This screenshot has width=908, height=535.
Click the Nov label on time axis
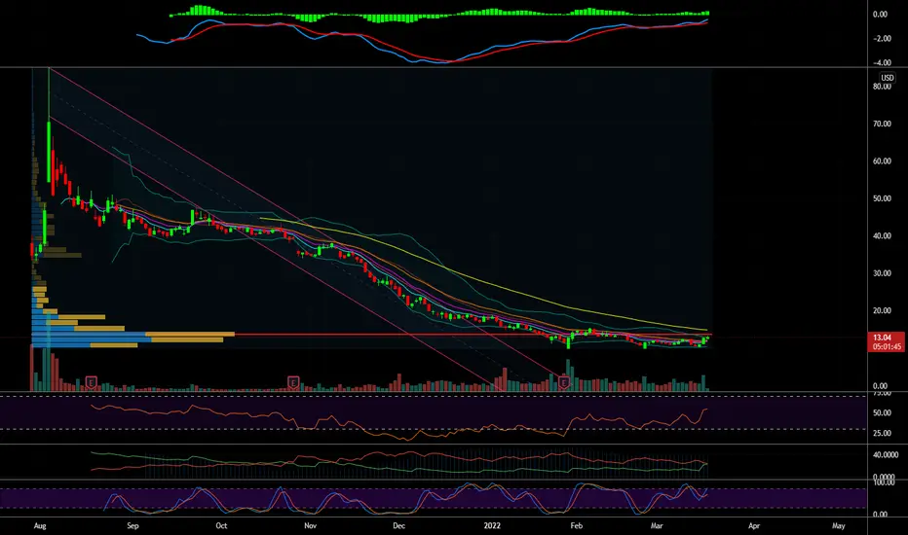coord(311,525)
